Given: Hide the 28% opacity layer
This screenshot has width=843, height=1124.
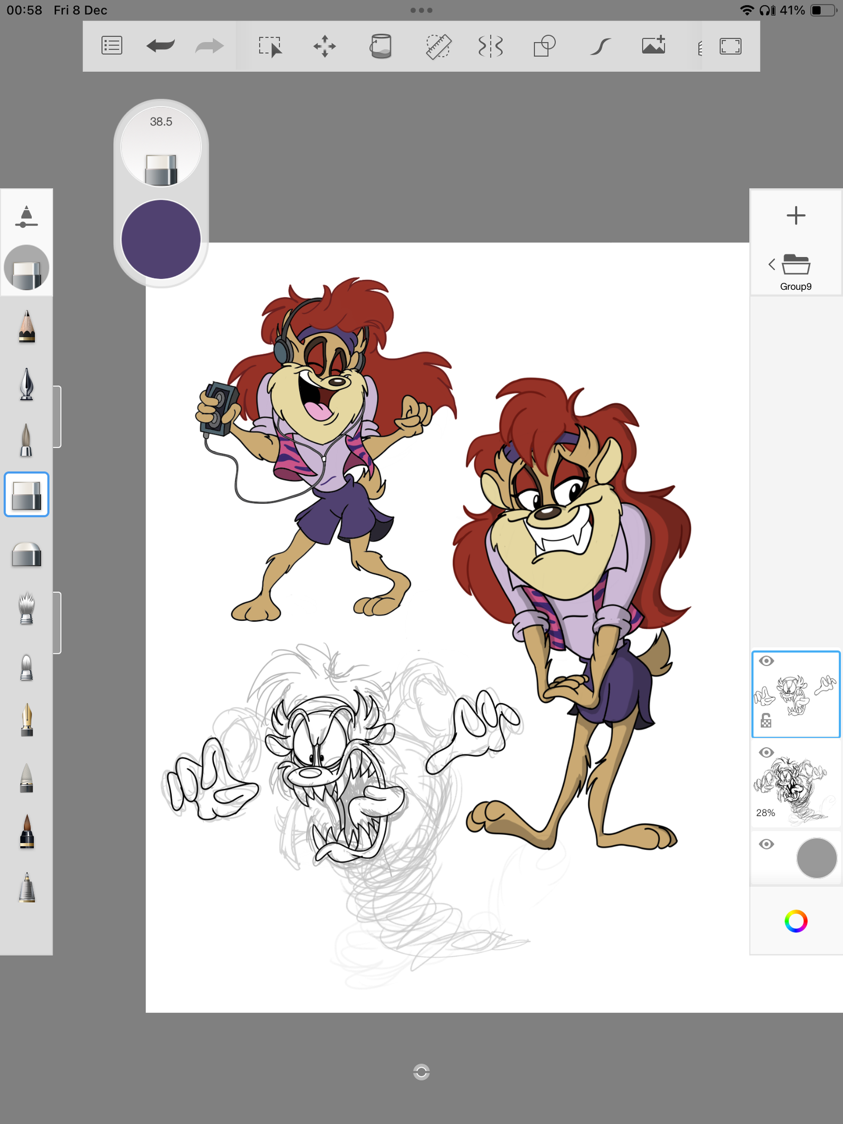Looking at the screenshot, I should point(767,752).
